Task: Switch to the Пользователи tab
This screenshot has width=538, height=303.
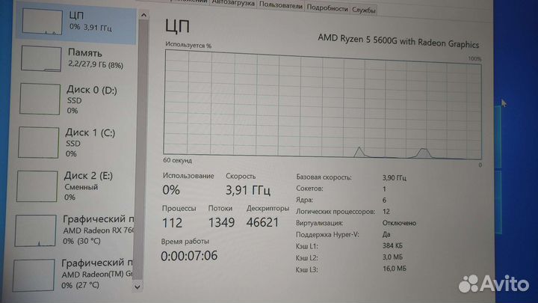Action: click(281, 7)
